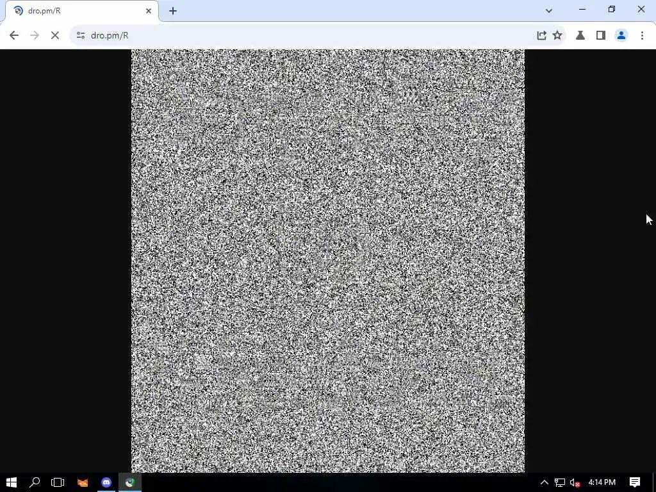Switch to the active browser taskbar icon
656x492 pixels.
[130, 482]
